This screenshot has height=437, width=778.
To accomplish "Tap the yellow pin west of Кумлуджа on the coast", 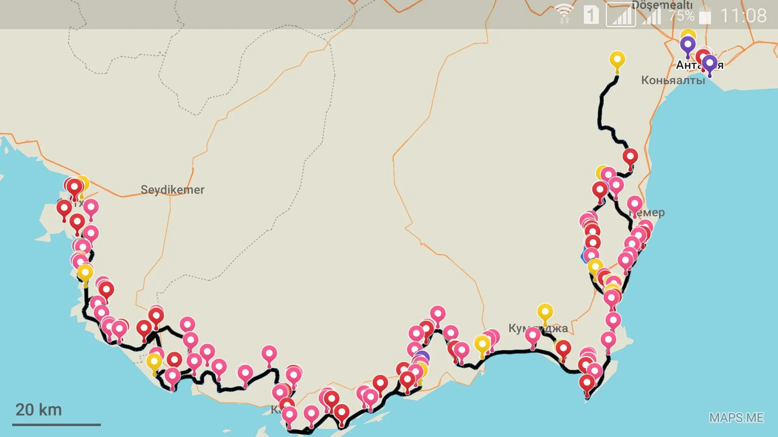I will (482, 345).
